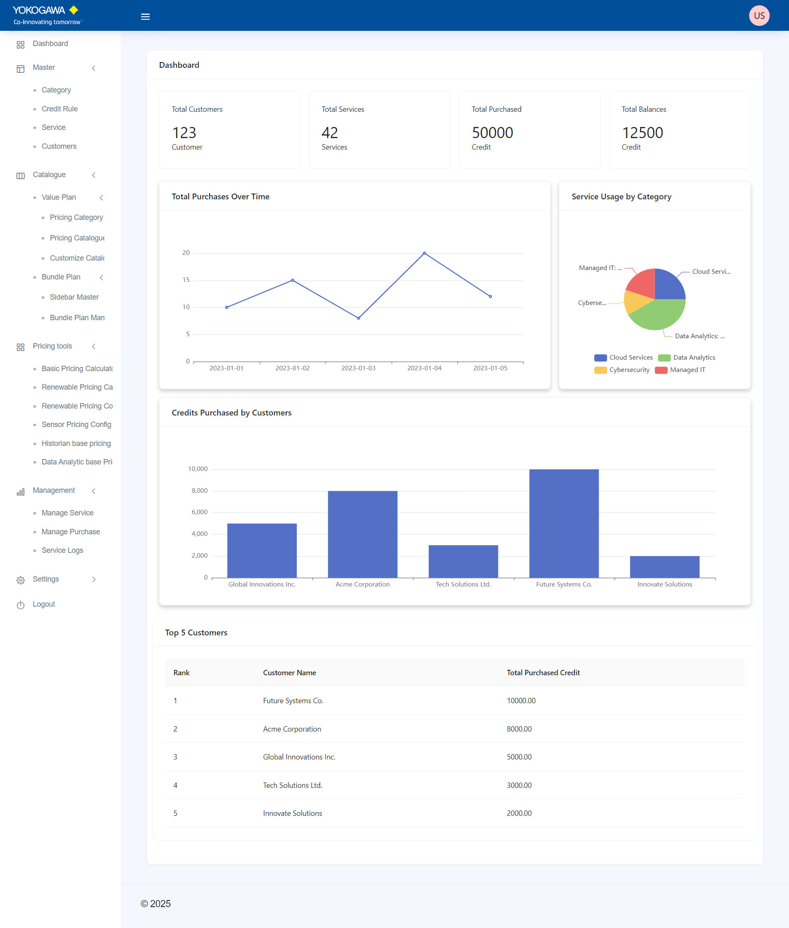The width and height of the screenshot is (789, 928).
Task: Click the Managed IT red legend swatch
Action: tap(661, 370)
